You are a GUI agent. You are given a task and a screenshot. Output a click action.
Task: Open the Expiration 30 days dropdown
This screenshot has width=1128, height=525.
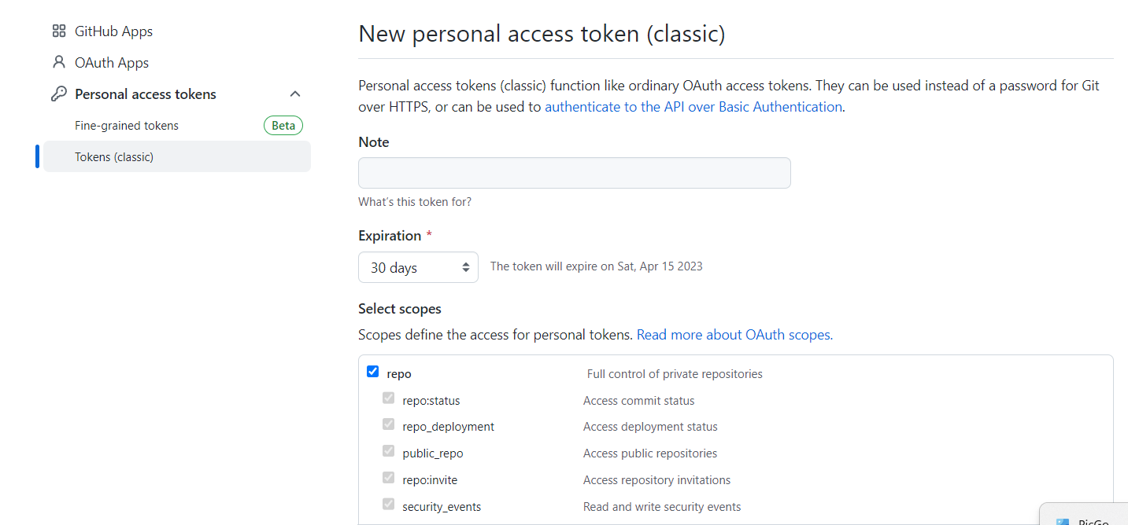(x=418, y=267)
